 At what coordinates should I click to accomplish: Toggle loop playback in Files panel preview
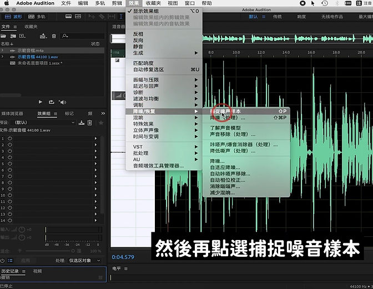[52, 102]
